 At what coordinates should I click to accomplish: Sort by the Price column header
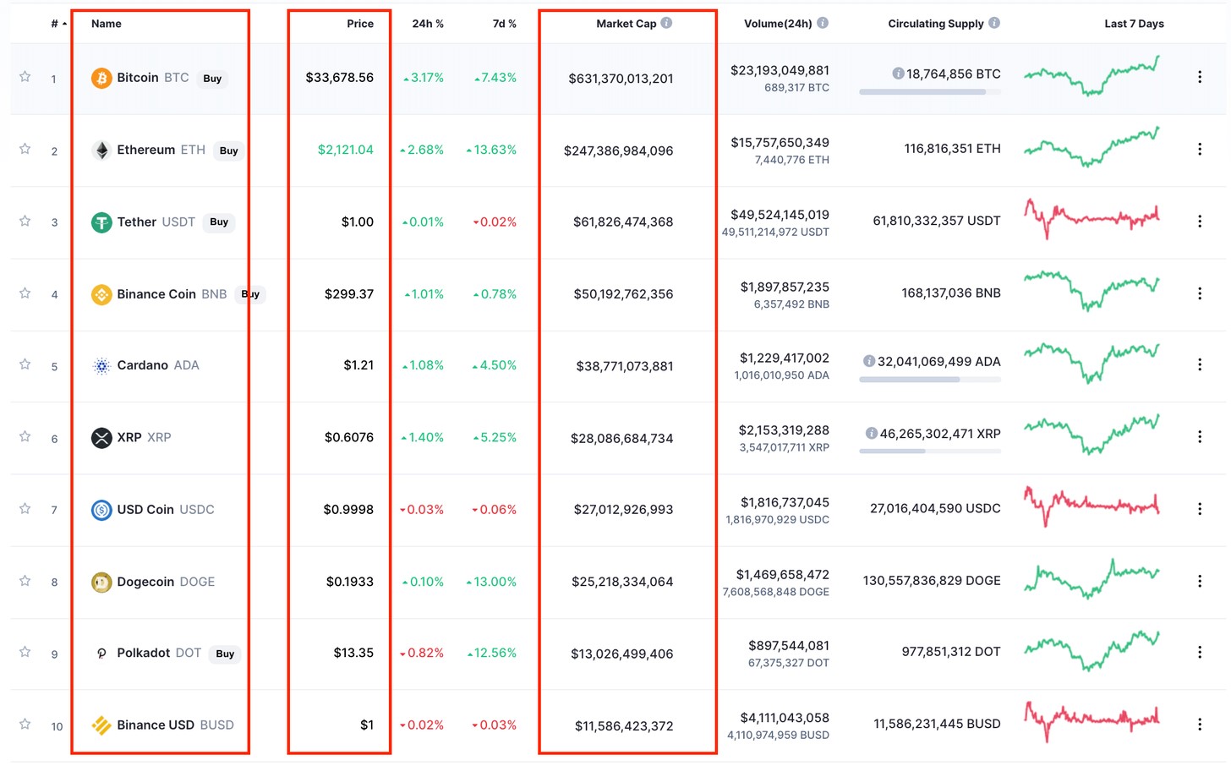(360, 24)
